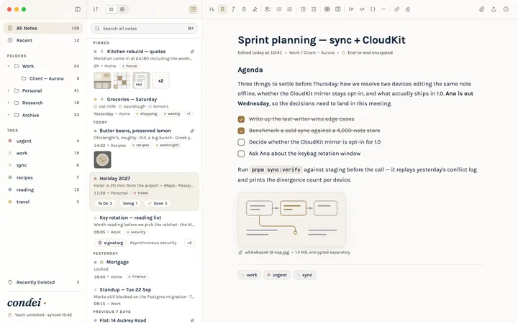Select the reading tag in sidebar
Image resolution: width=518 pixels, height=323 pixels.
pyautogui.click(x=43, y=189)
